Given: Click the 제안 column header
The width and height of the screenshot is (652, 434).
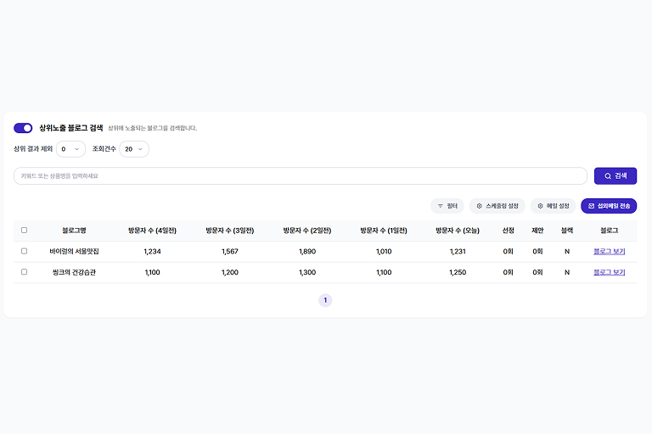Looking at the screenshot, I should point(537,231).
